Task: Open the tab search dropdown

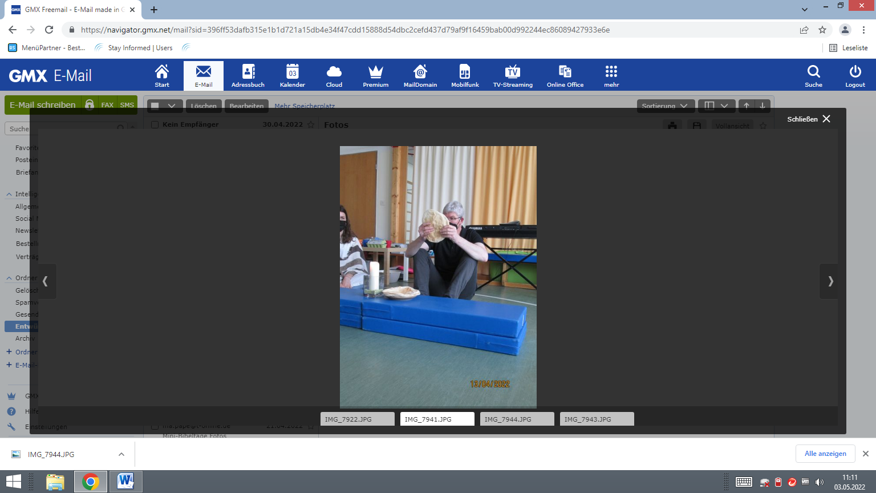Action: point(805,10)
